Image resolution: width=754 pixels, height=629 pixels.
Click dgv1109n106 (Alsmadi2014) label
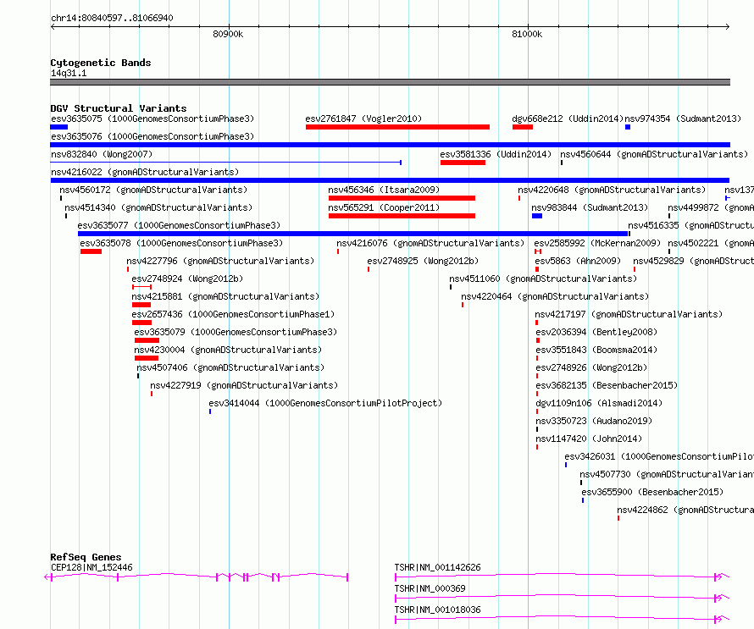click(x=599, y=403)
